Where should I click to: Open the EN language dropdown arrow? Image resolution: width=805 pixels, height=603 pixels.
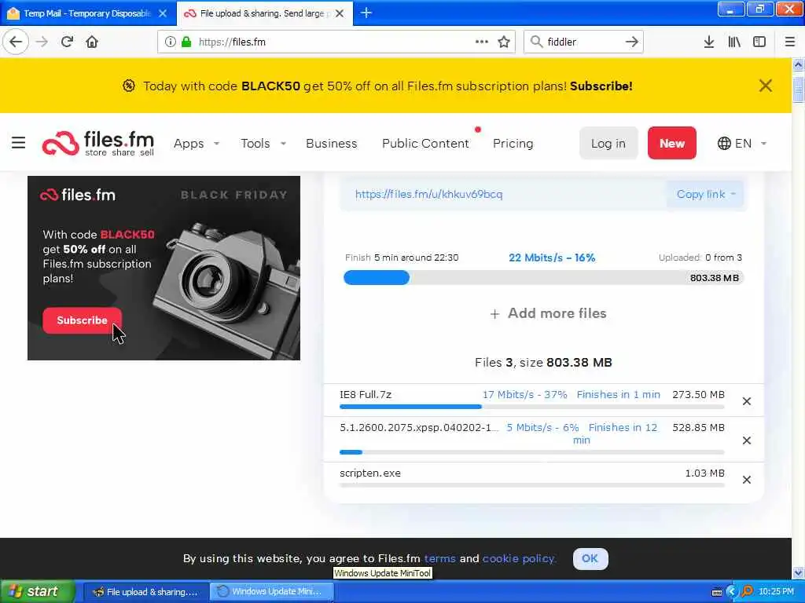pos(763,144)
